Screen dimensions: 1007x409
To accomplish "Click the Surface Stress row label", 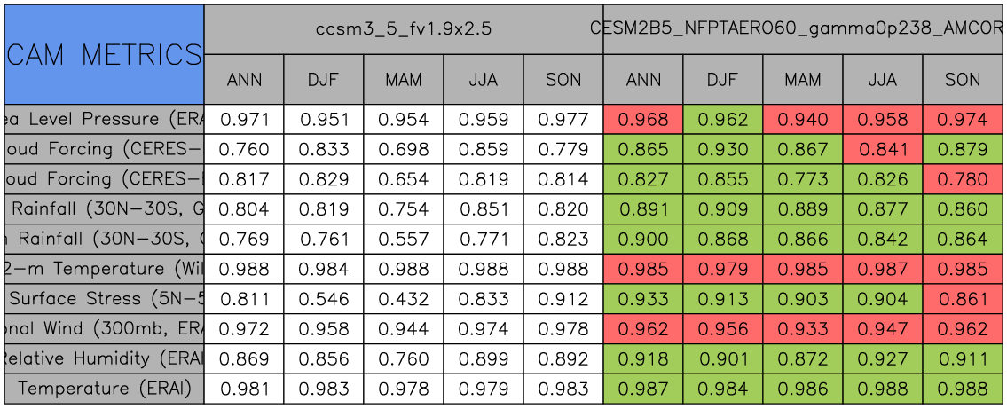I will click(x=104, y=299).
